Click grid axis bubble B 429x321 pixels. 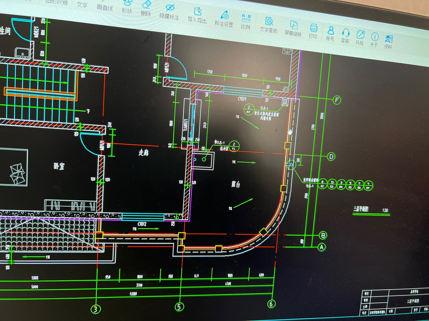(323, 235)
